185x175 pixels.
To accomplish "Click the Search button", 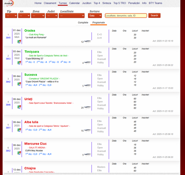I will point(154,16).
